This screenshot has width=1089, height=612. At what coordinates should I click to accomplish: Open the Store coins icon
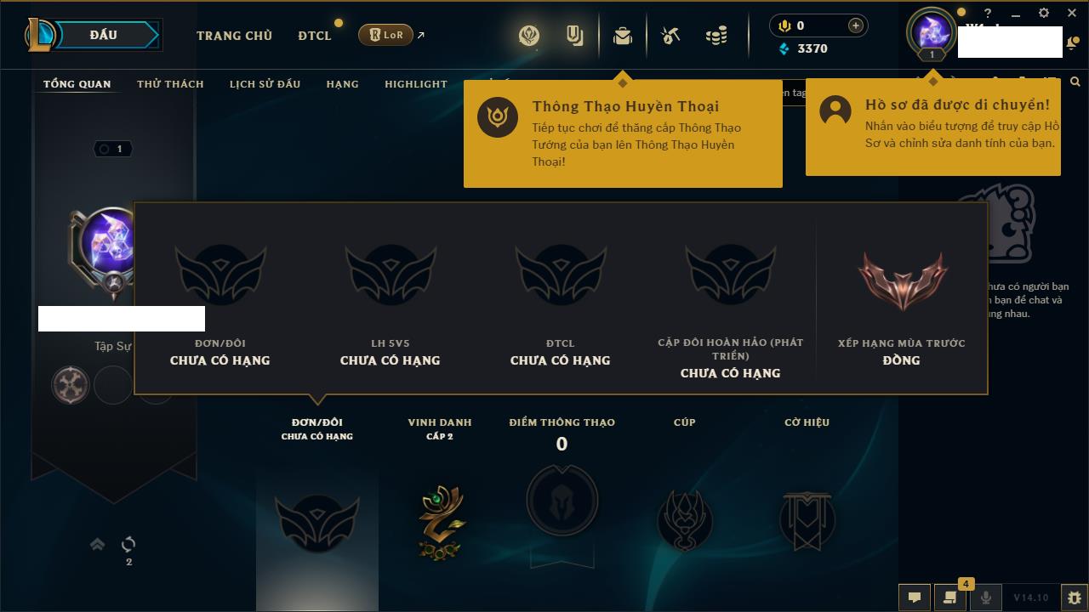pyautogui.click(x=716, y=36)
